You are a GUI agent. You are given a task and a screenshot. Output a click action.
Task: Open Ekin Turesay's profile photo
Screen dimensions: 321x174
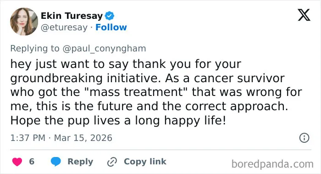(x=24, y=22)
